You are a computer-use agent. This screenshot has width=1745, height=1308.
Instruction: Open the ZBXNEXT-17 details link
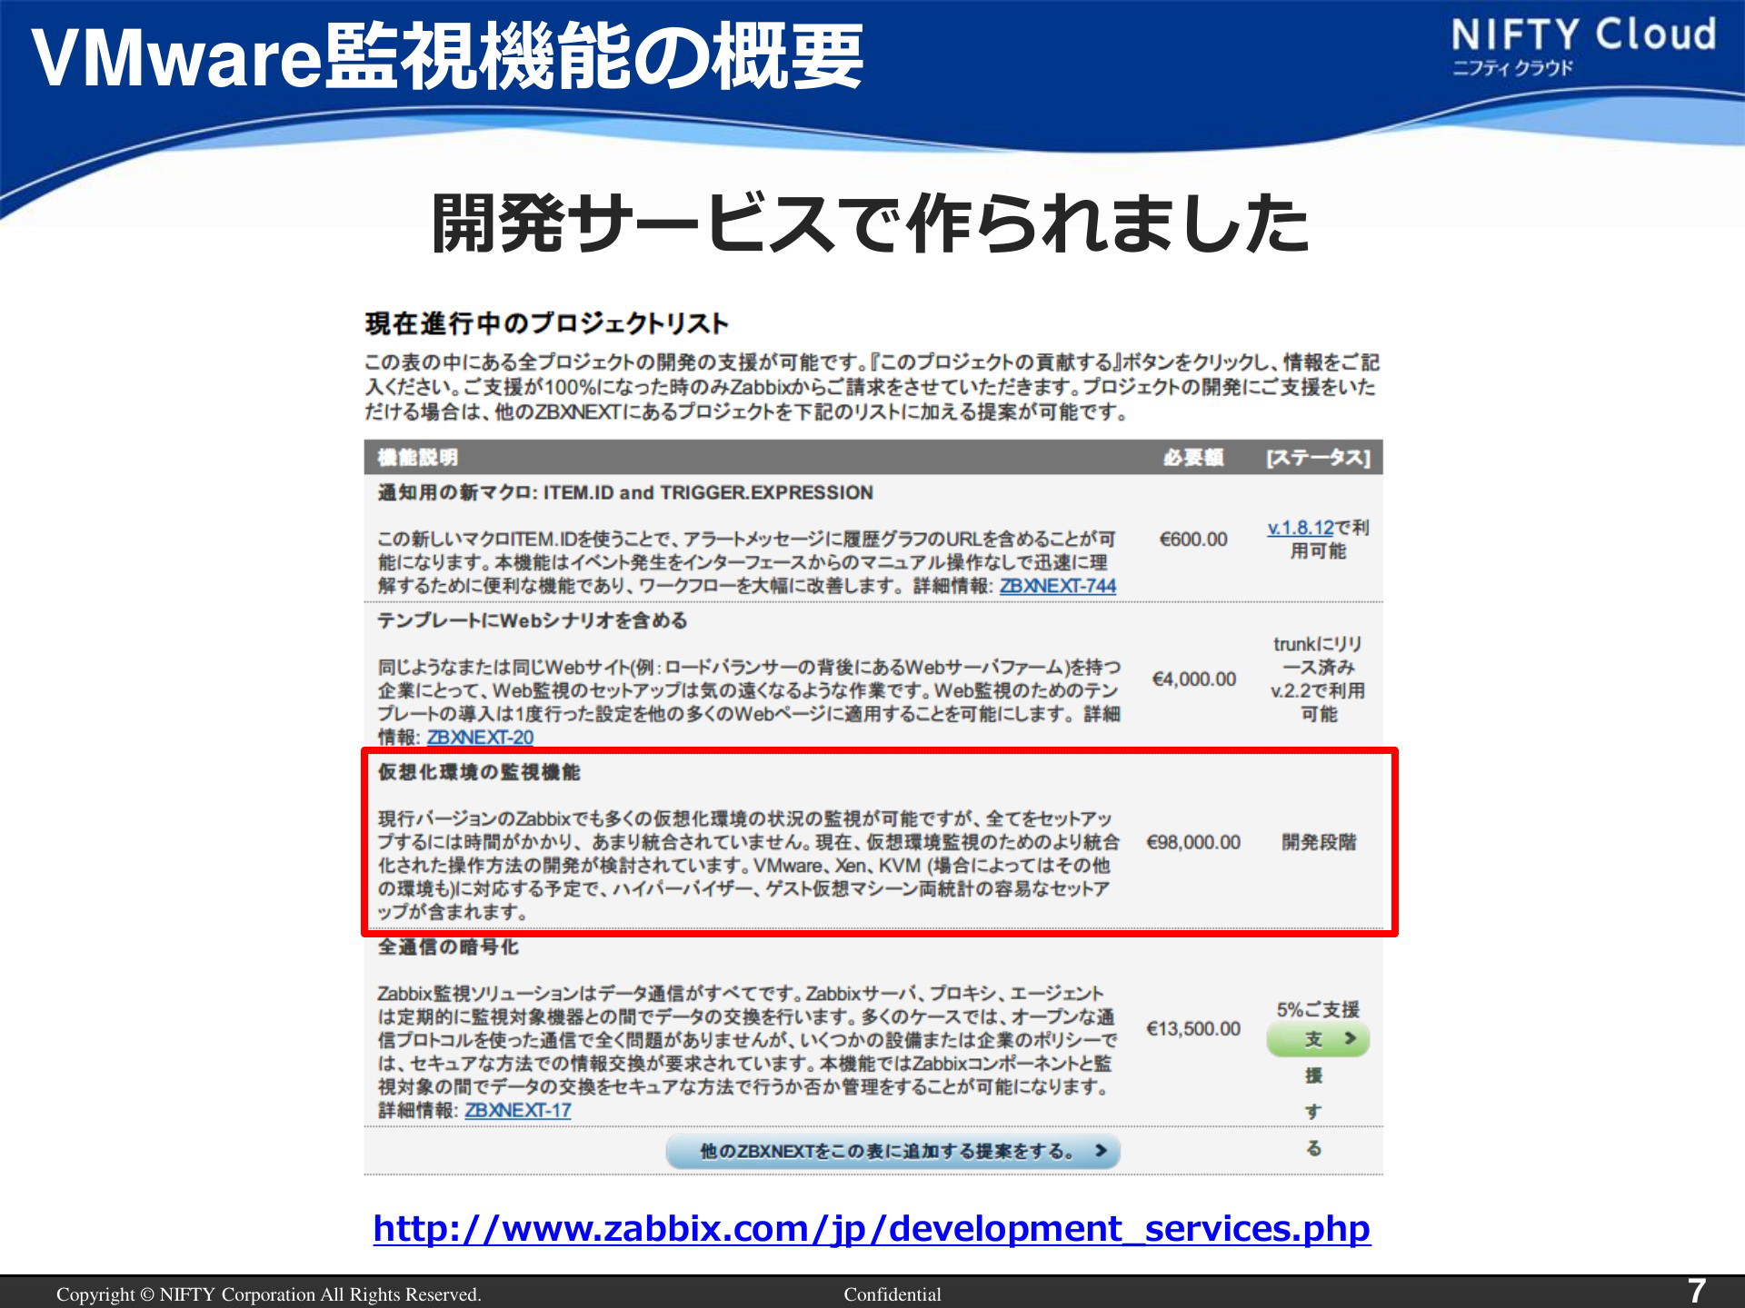518,1110
